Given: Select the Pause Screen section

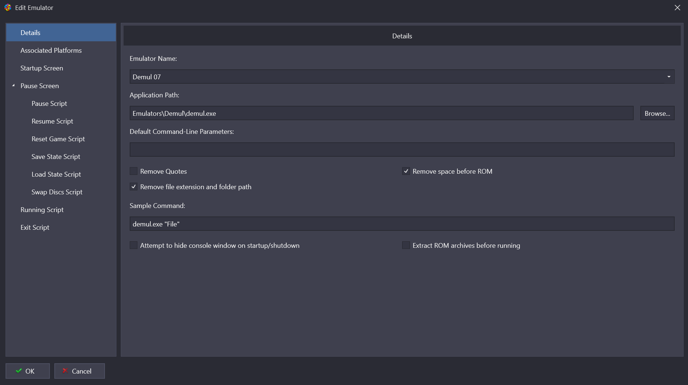Looking at the screenshot, I should pos(40,86).
